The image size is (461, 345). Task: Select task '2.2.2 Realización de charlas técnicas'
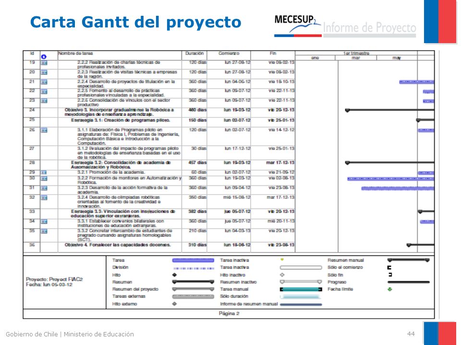click(x=119, y=65)
